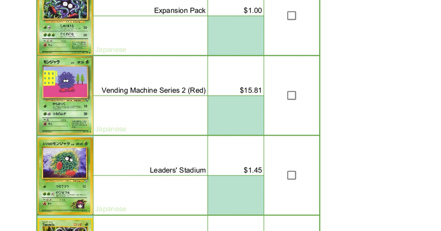This screenshot has width=441, height=231.
Task: Select the green cell below the $1.00 price
Action: click(236, 36)
